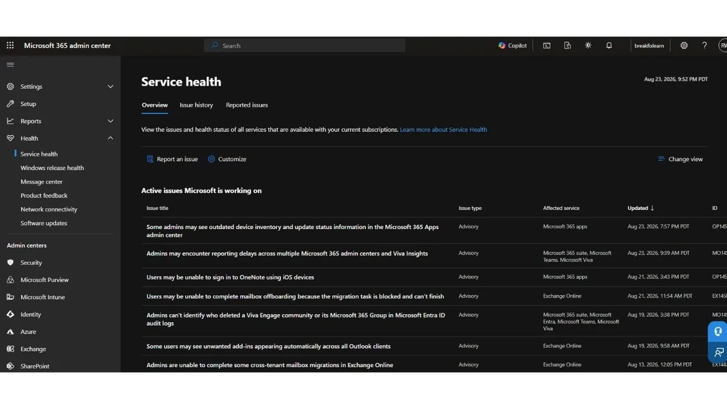Open the mailbox offboarding blocked issue

pos(295,296)
